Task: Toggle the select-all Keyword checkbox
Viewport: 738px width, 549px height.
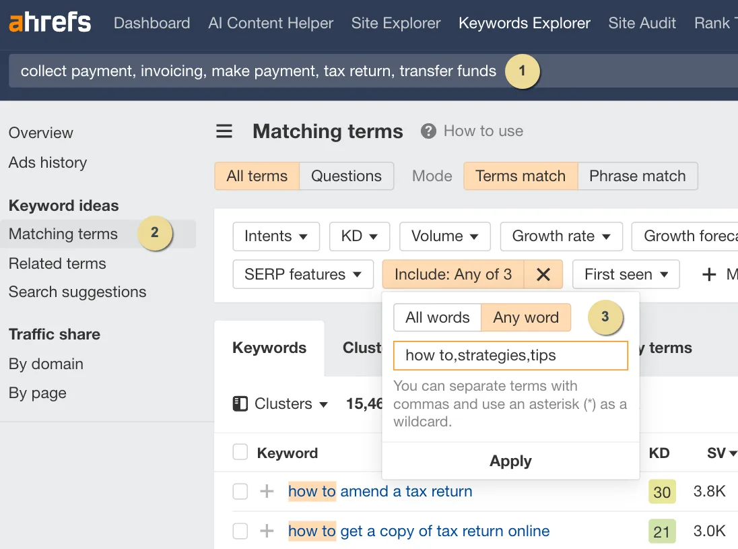Action: (x=240, y=452)
